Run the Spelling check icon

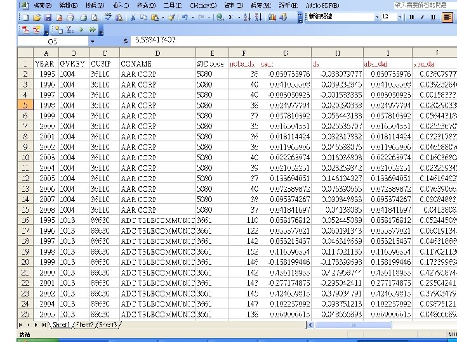click(108, 18)
